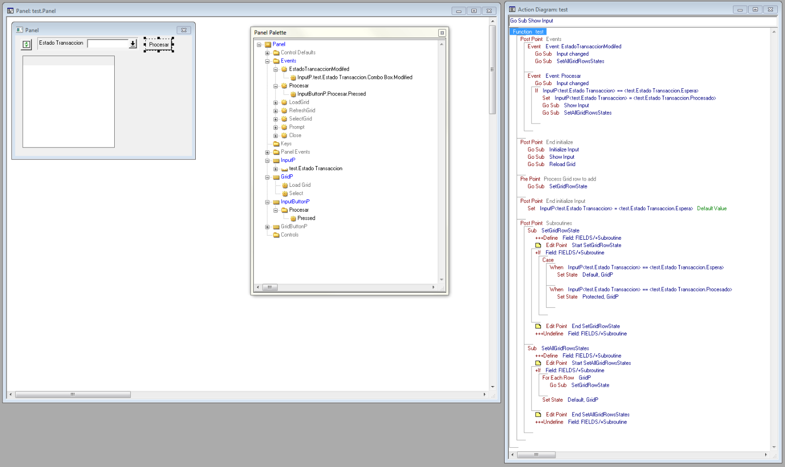Screen dimensions: 785x467
Task: Click the Go Sub Show Input field at top
Action: pos(643,21)
